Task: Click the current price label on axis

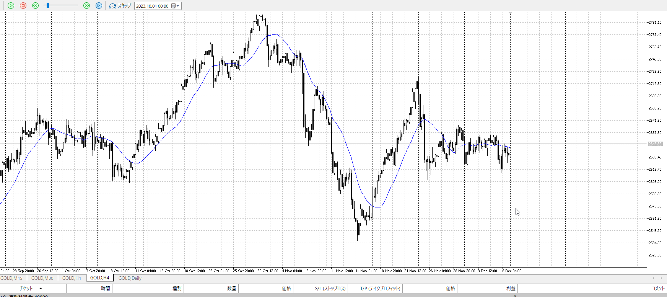Action: (655, 144)
